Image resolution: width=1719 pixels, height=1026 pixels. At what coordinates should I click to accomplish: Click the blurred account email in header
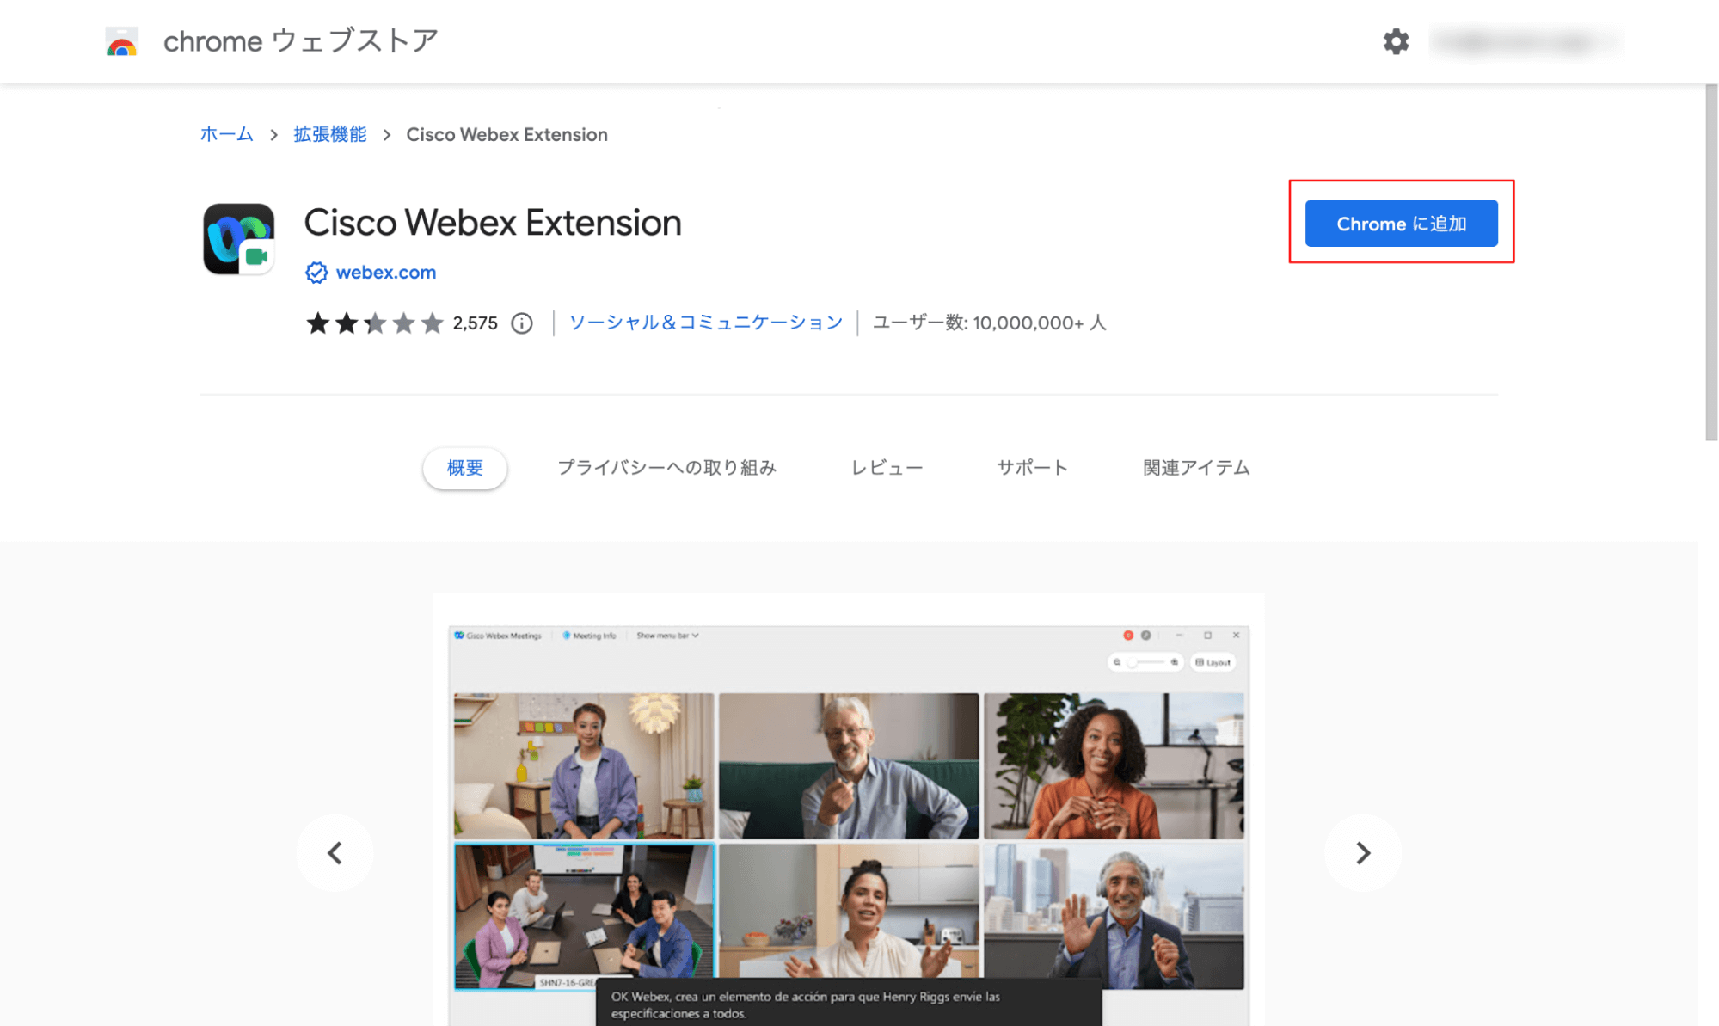[x=1526, y=41]
